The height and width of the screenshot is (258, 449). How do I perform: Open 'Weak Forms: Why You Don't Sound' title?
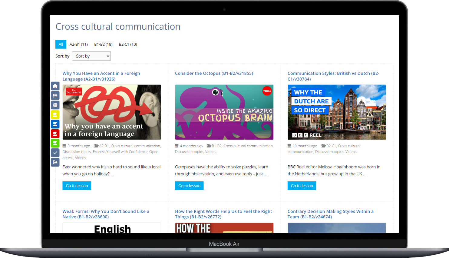pos(106,214)
